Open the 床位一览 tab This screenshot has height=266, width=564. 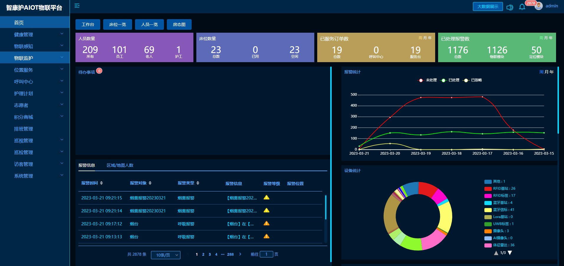(x=118, y=24)
